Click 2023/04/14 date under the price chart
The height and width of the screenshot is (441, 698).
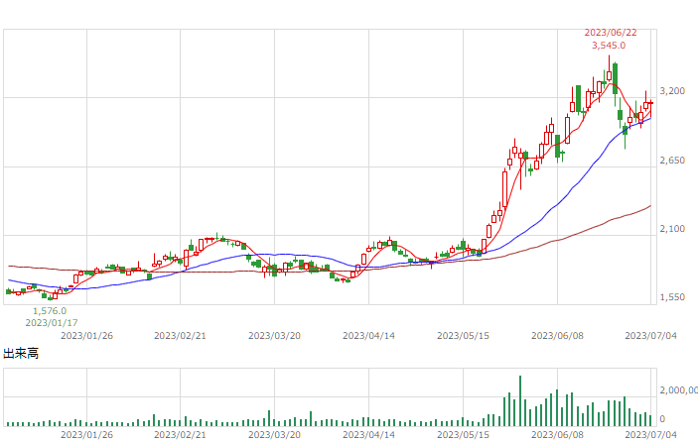tap(368, 336)
